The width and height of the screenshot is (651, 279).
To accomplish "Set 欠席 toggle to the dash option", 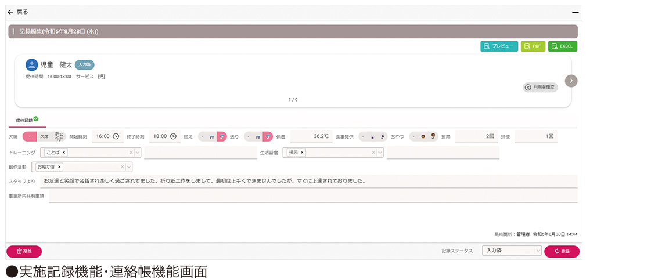I will click(x=30, y=136).
